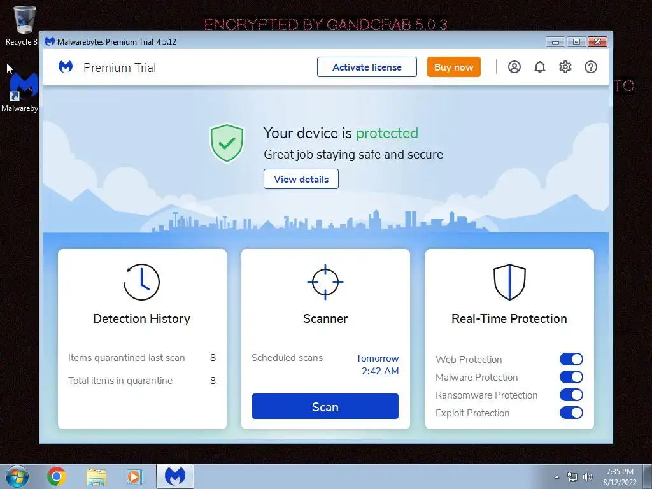Click the 'Malware Protection' label

[476, 377]
